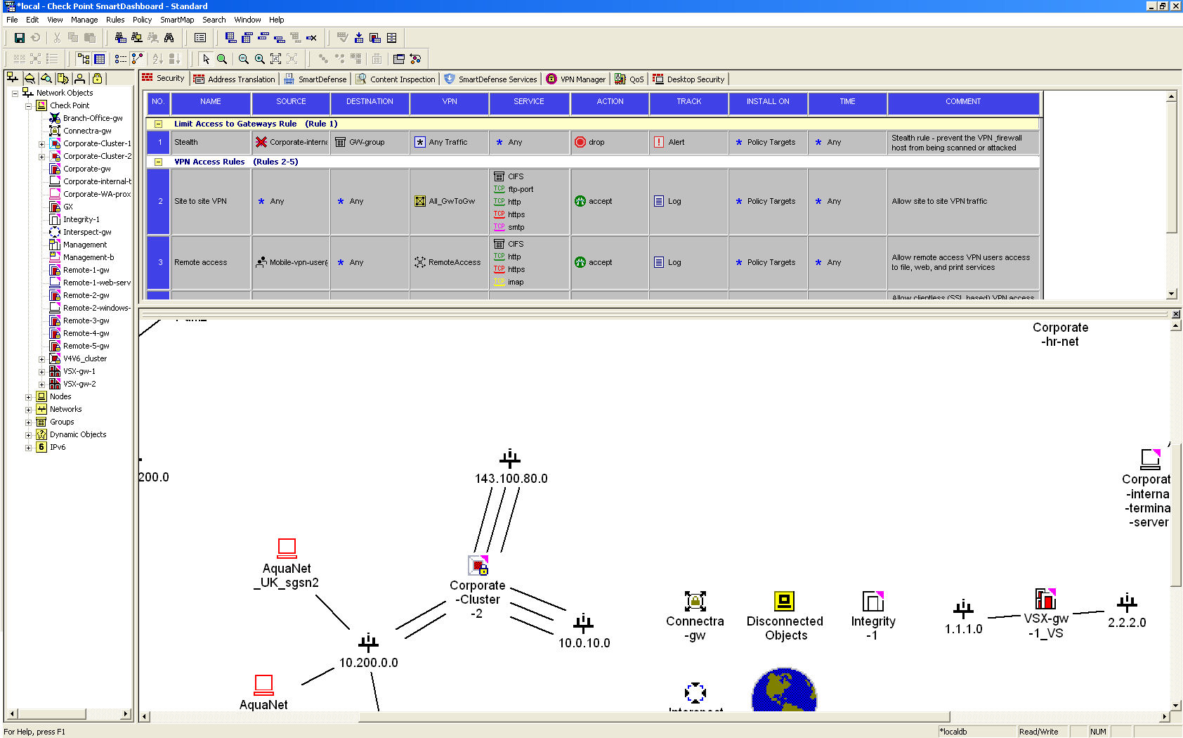This screenshot has width=1183, height=738.
Task: Select the 143.100.80.0 network icon
Action: point(510,459)
